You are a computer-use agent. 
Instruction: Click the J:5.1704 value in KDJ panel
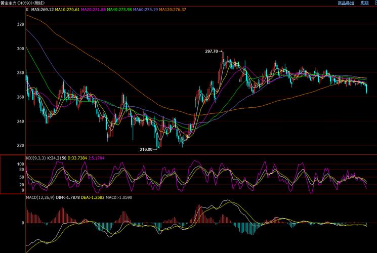pyautogui.click(x=97, y=158)
